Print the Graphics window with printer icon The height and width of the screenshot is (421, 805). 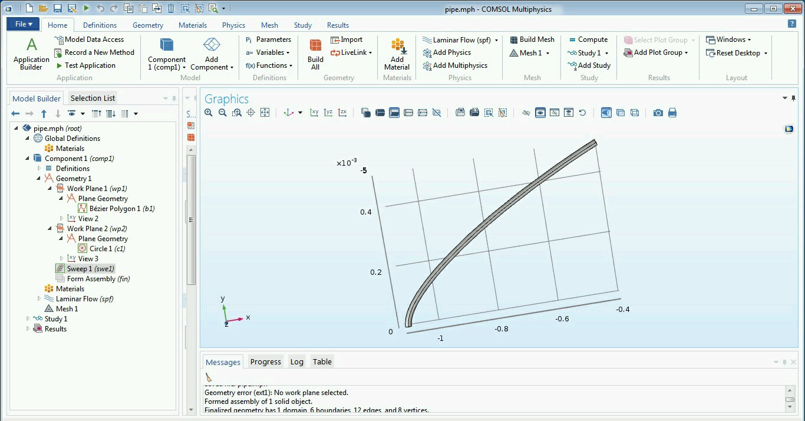[x=672, y=113]
